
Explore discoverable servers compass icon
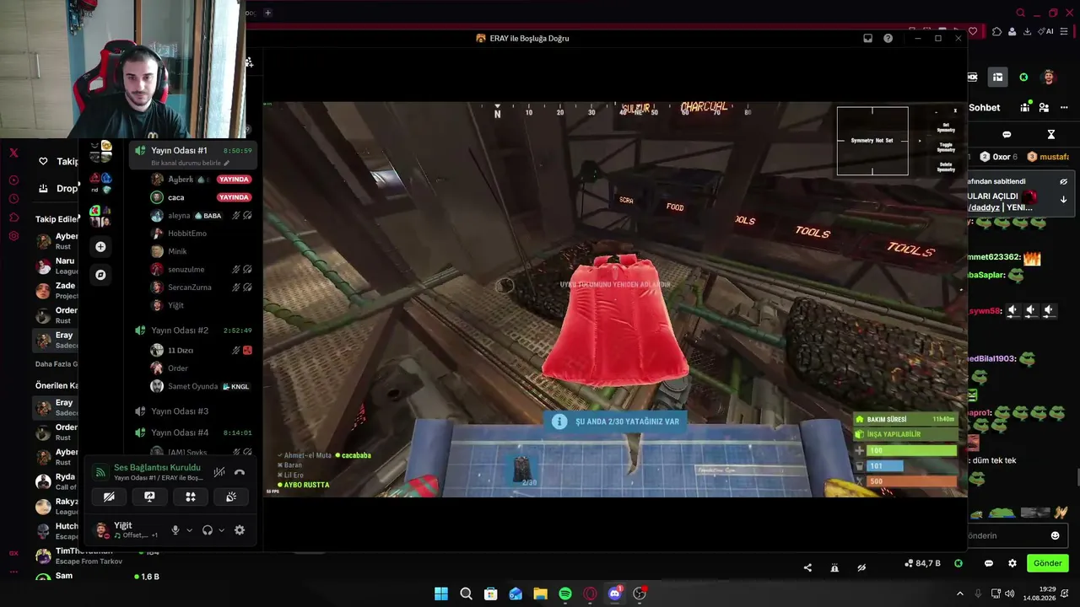pos(100,275)
